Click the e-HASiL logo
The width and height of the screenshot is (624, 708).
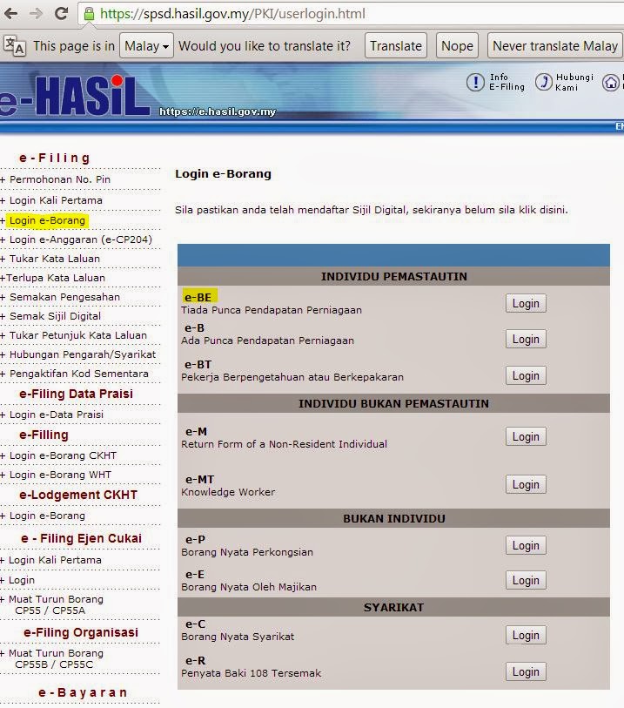tap(75, 96)
